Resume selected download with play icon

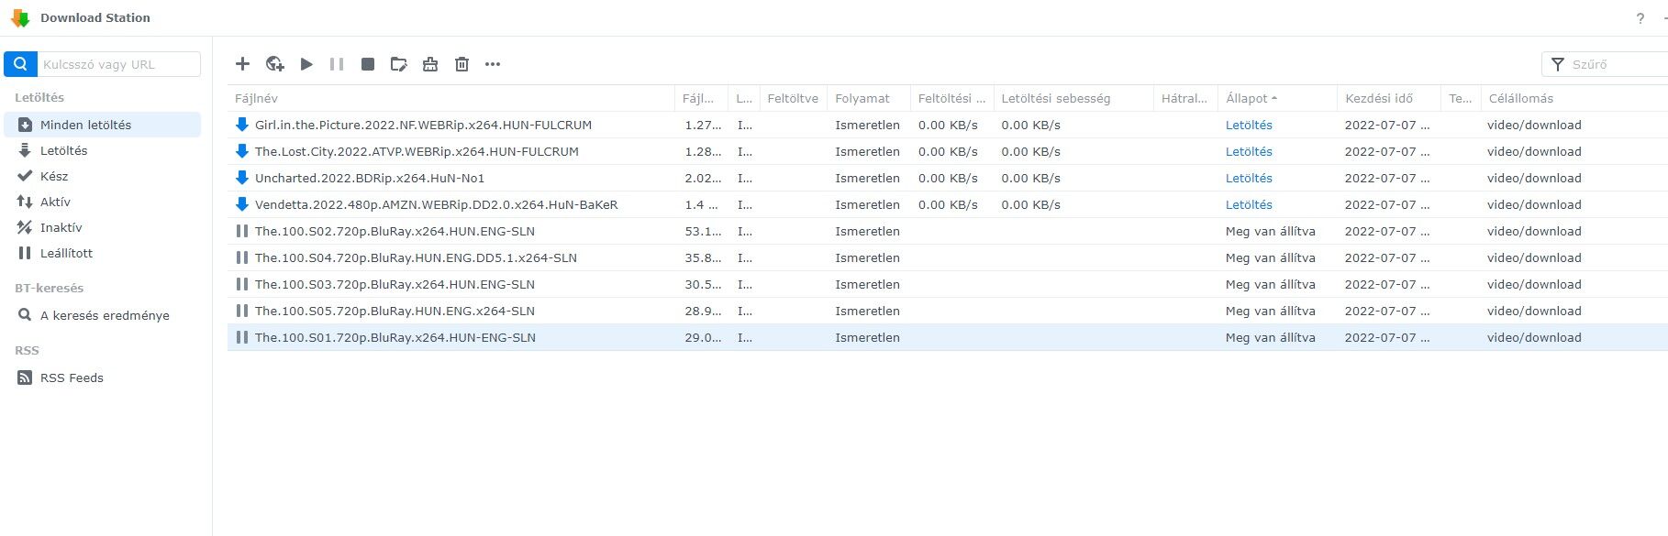click(306, 64)
